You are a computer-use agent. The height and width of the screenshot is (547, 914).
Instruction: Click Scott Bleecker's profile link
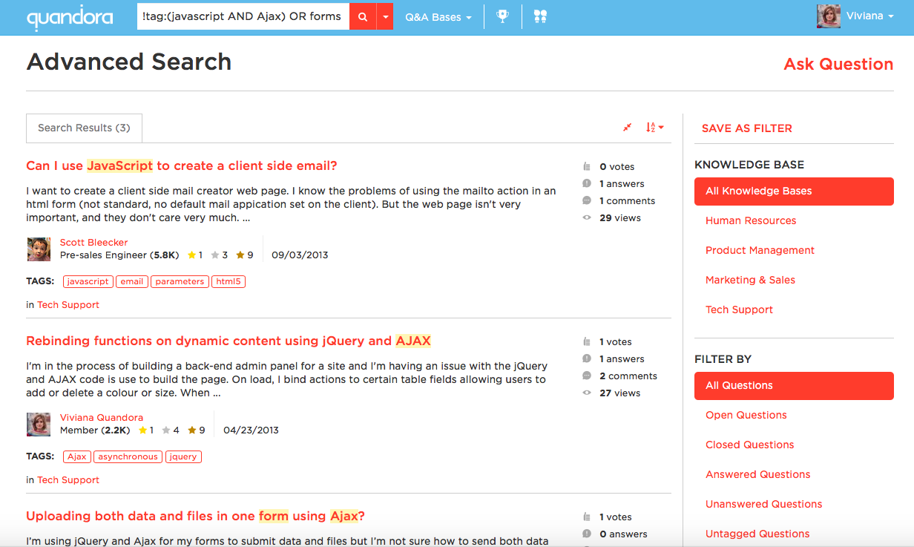(93, 243)
